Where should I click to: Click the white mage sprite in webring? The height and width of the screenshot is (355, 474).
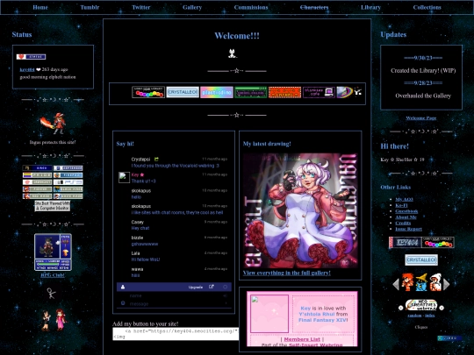435,282
